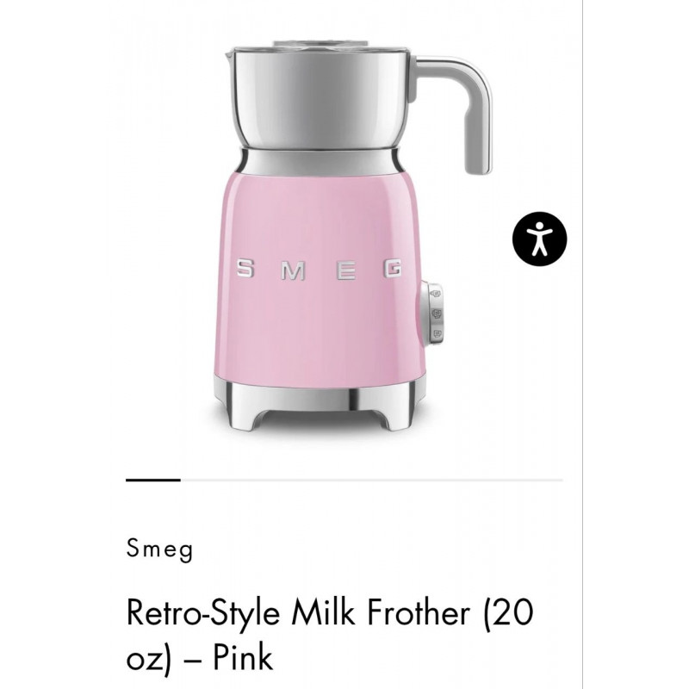
Task: Click the SMEG logo on the frother
Action: pyautogui.click(x=318, y=271)
